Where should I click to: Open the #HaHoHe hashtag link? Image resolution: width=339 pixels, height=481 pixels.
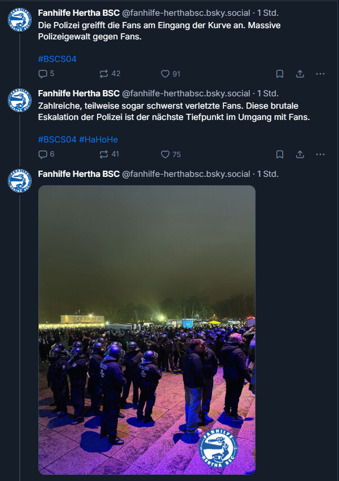(x=98, y=139)
